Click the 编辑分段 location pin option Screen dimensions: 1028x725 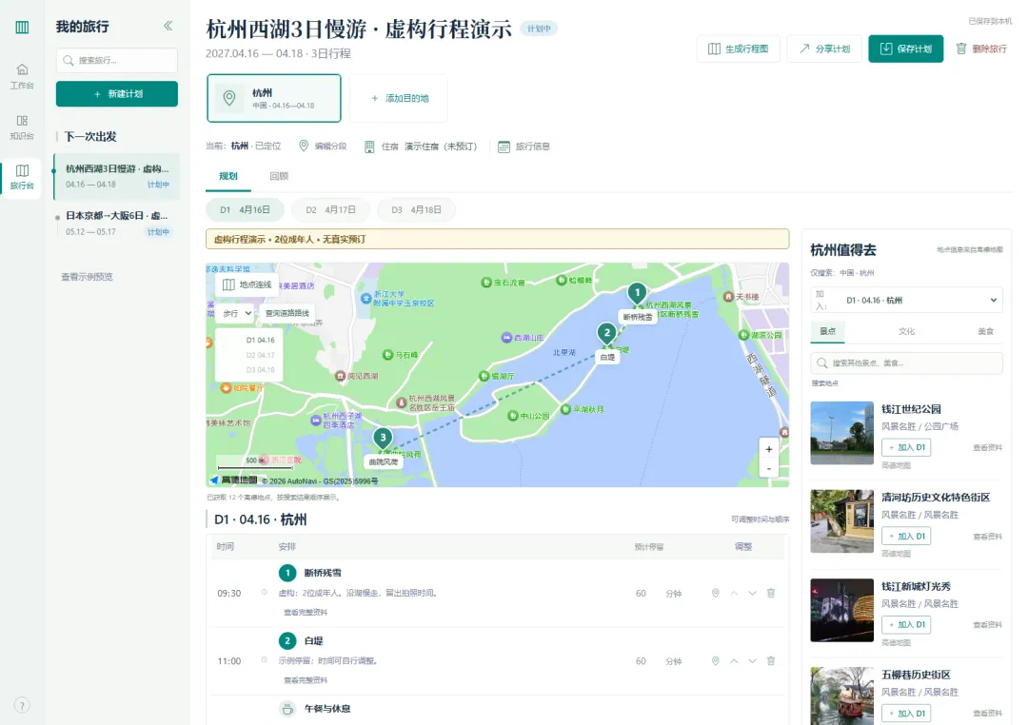coord(323,147)
